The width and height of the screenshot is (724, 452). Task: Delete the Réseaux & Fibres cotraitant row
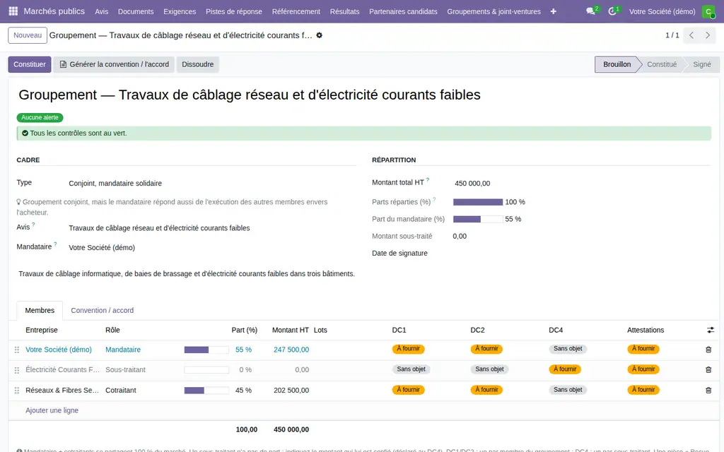(x=708, y=390)
